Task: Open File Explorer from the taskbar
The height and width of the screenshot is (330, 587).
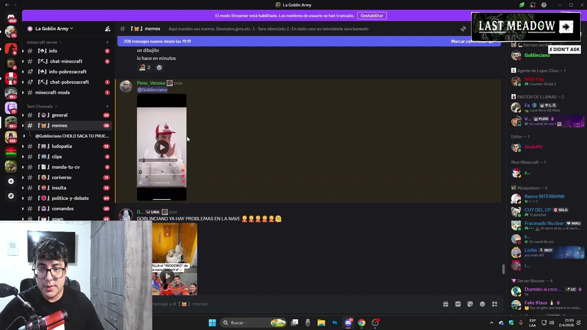Action: point(321,323)
